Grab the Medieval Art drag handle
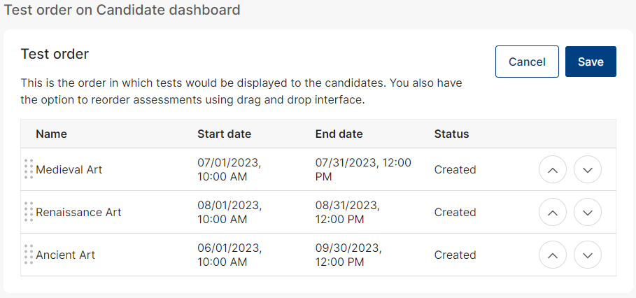Viewport: 636px width, 298px height. [x=29, y=169]
